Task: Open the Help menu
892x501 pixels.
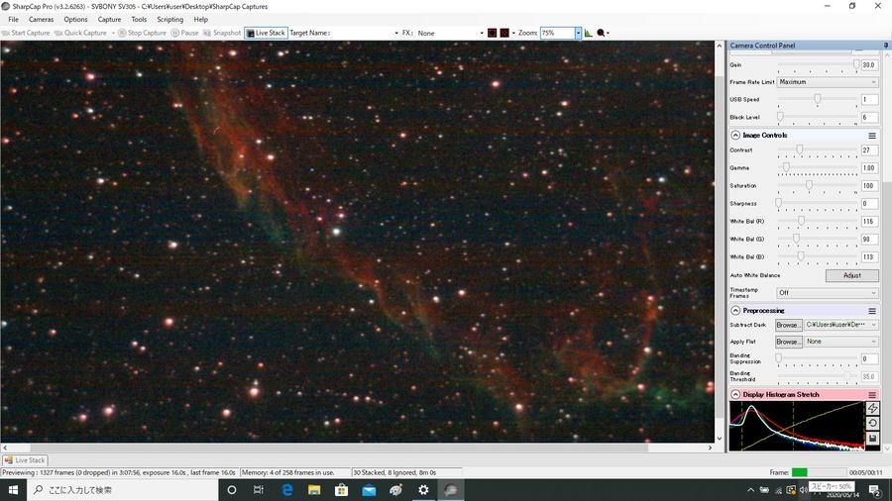Action: 201,20
